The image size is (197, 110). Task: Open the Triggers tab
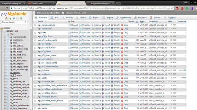tap(170, 18)
